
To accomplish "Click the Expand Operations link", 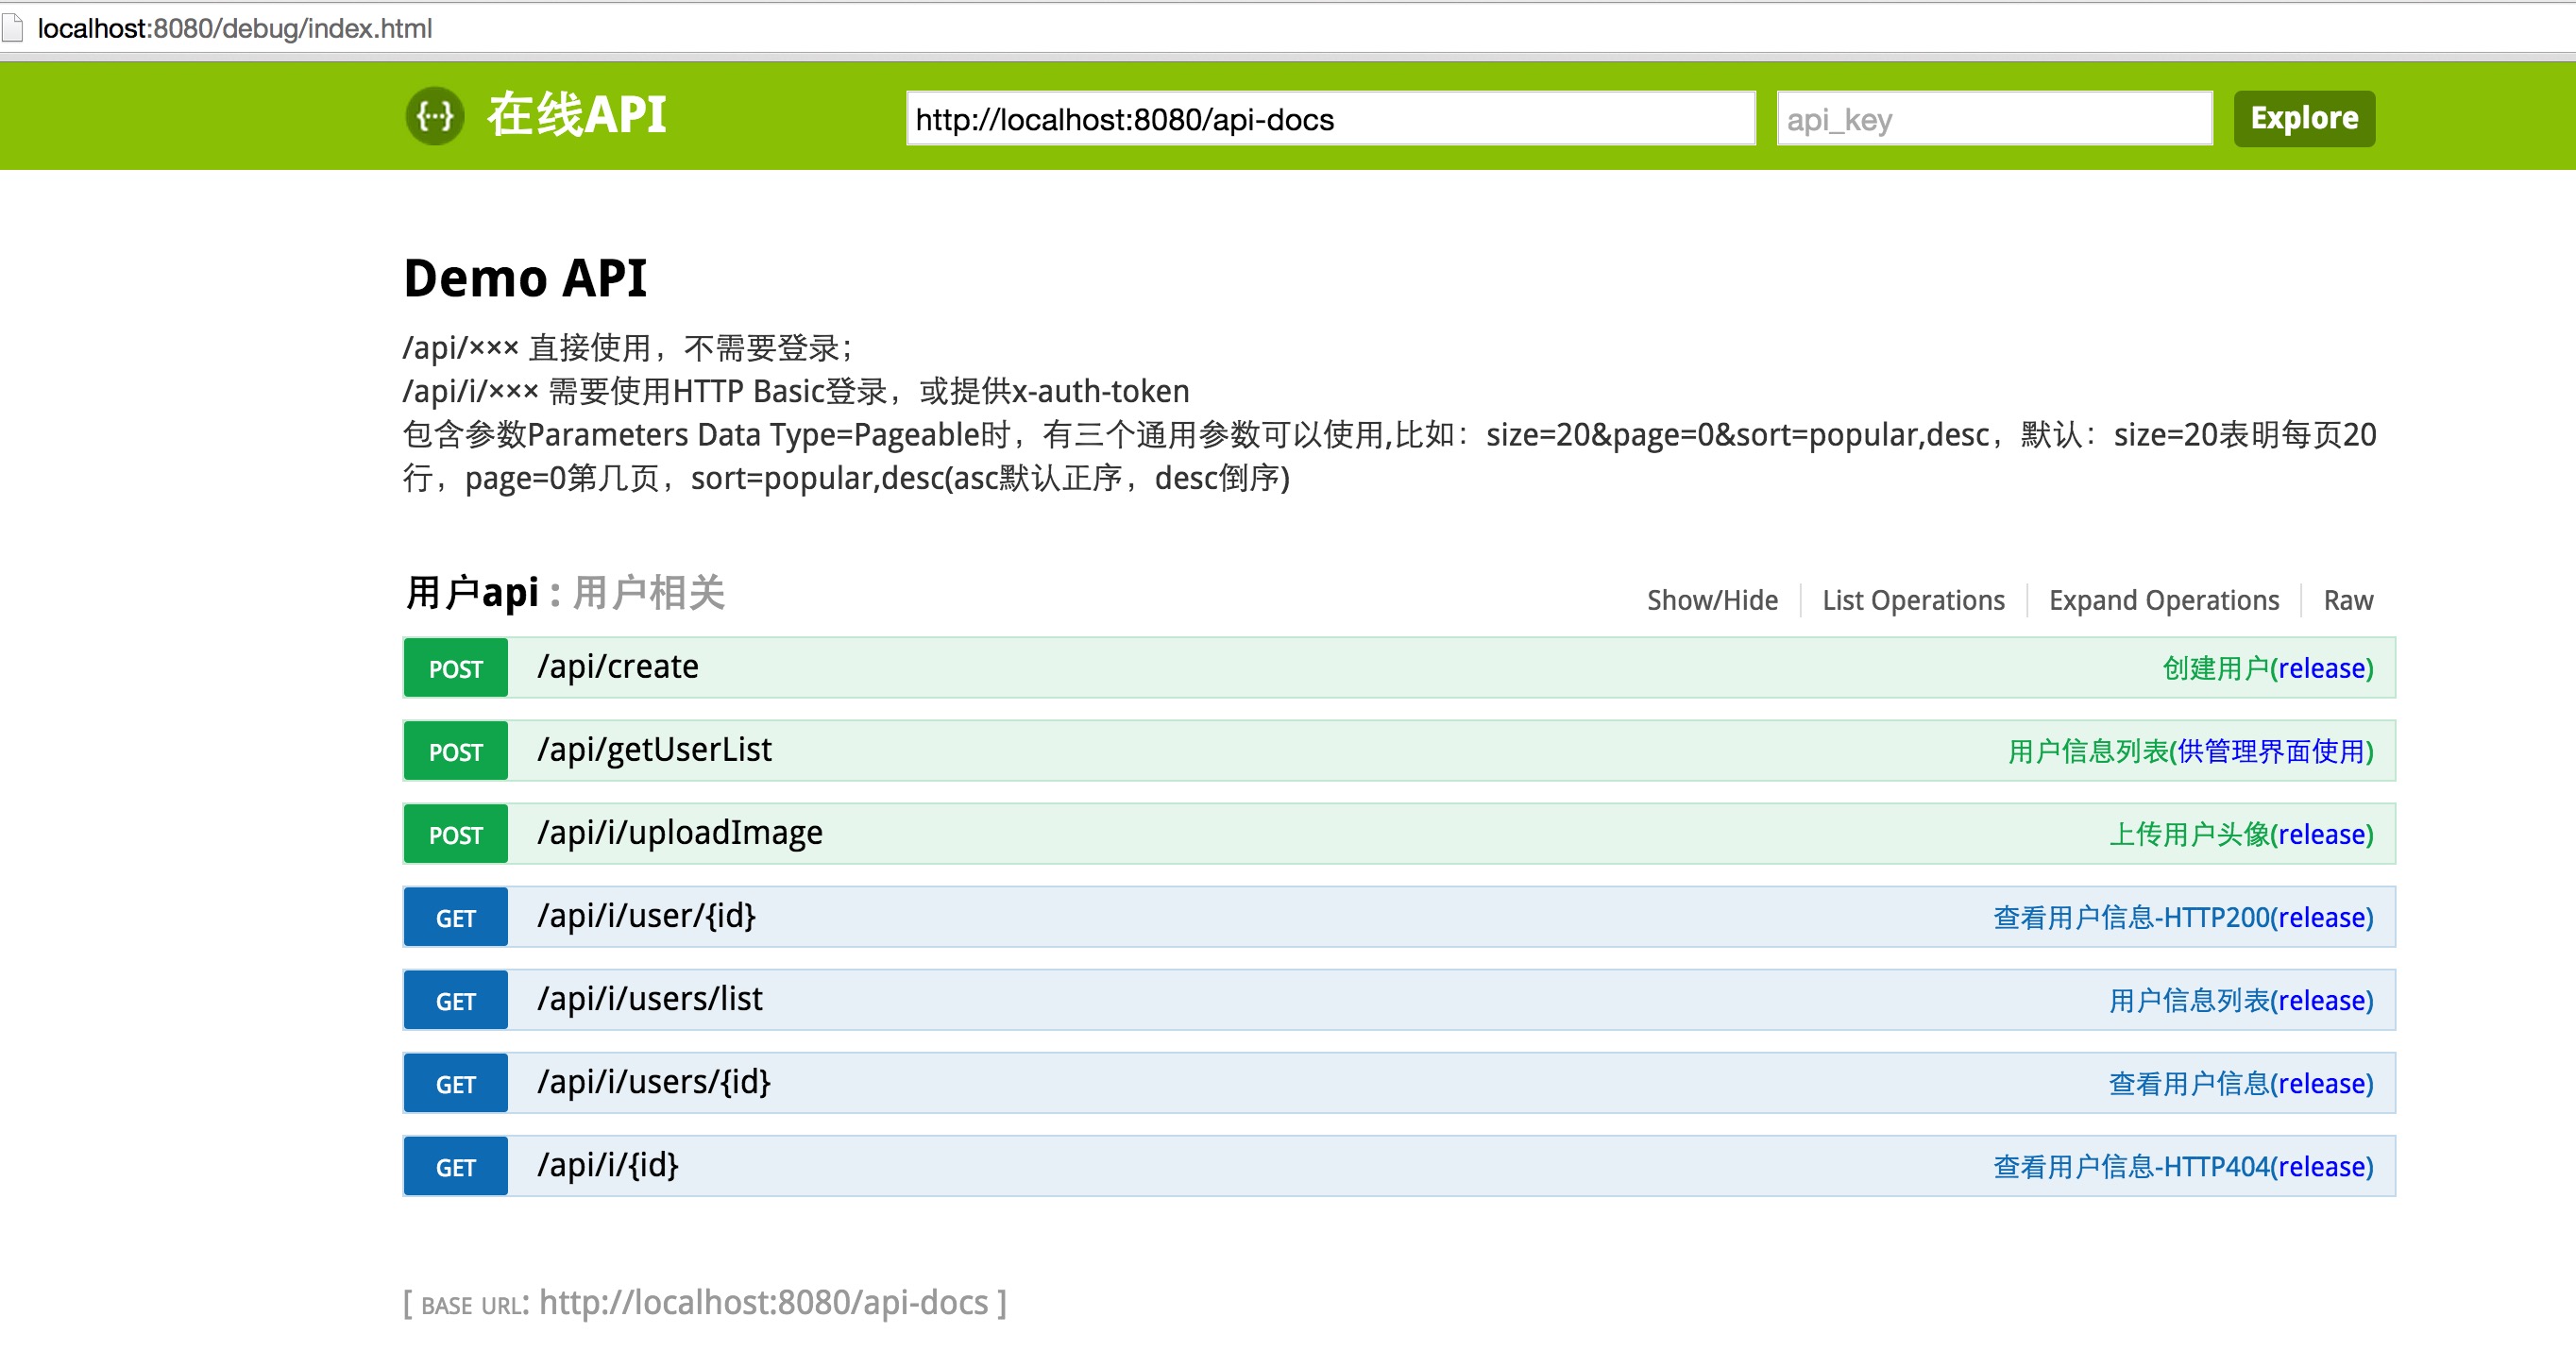I will pyautogui.click(x=2164, y=600).
